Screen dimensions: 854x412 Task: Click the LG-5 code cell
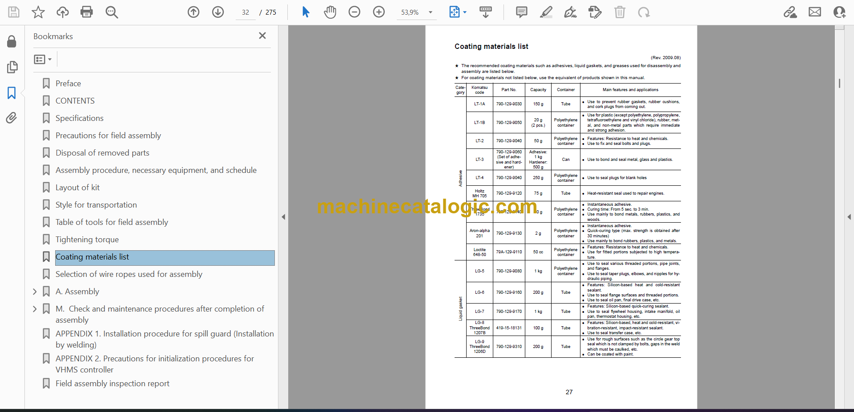479,271
